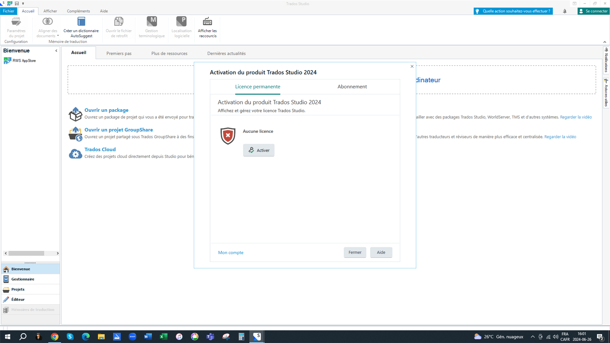Click the Se connecter button
Viewport: 610px width, 343px height.
593,11
